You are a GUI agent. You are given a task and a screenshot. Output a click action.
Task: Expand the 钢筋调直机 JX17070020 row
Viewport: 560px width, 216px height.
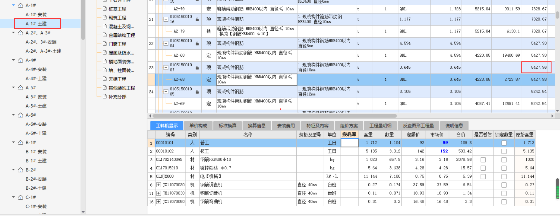click(x=159, y=185)
